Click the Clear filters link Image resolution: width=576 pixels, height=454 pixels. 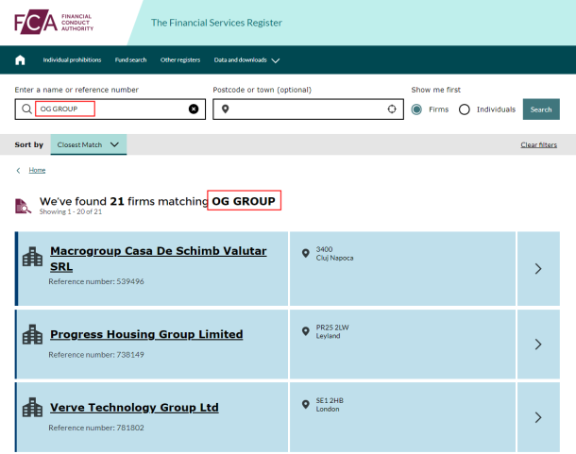pyautogui.click(x=538, y=144)
